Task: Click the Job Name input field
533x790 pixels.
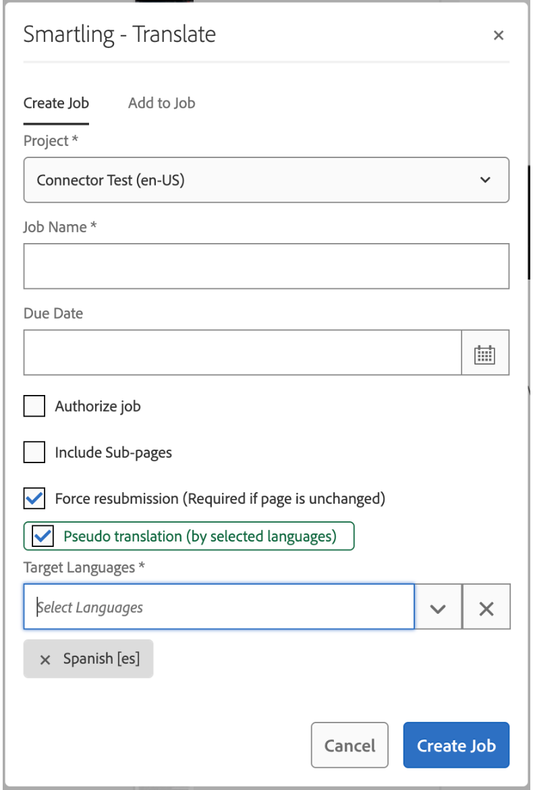Action: (266, 266)
